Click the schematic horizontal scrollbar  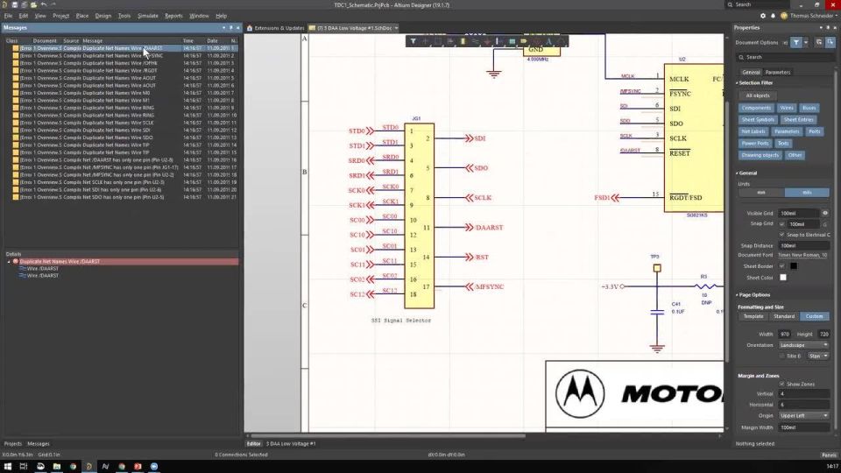point(388,436)
